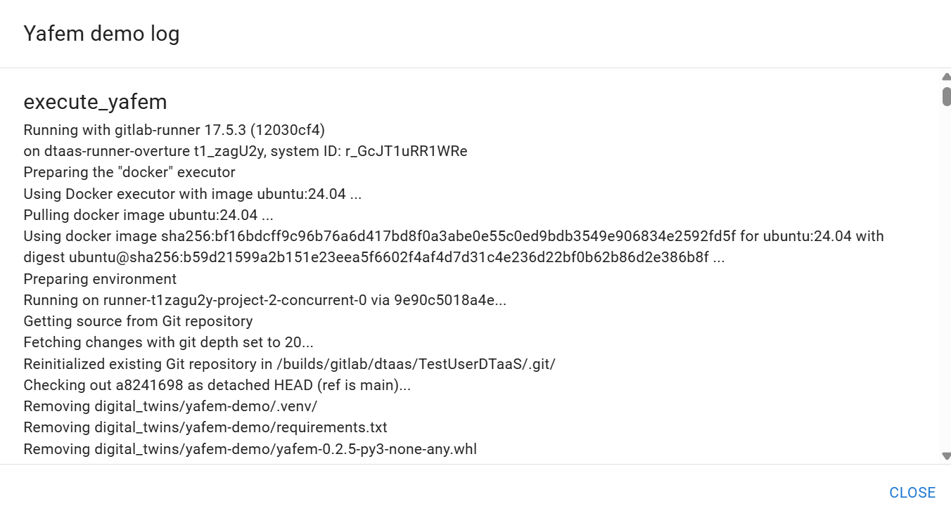This screenshot has width=951, height=518.
Task: Click the Fetching changes with git depth line
Action: coord(169,342)
